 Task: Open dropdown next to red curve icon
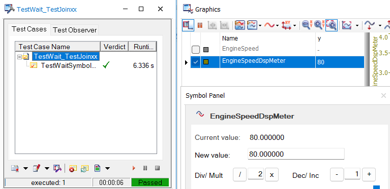point(277,25)
